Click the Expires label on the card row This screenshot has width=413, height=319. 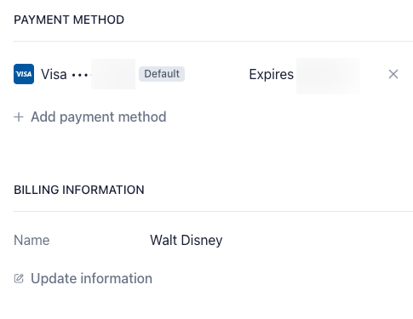(x=271, y=75)
